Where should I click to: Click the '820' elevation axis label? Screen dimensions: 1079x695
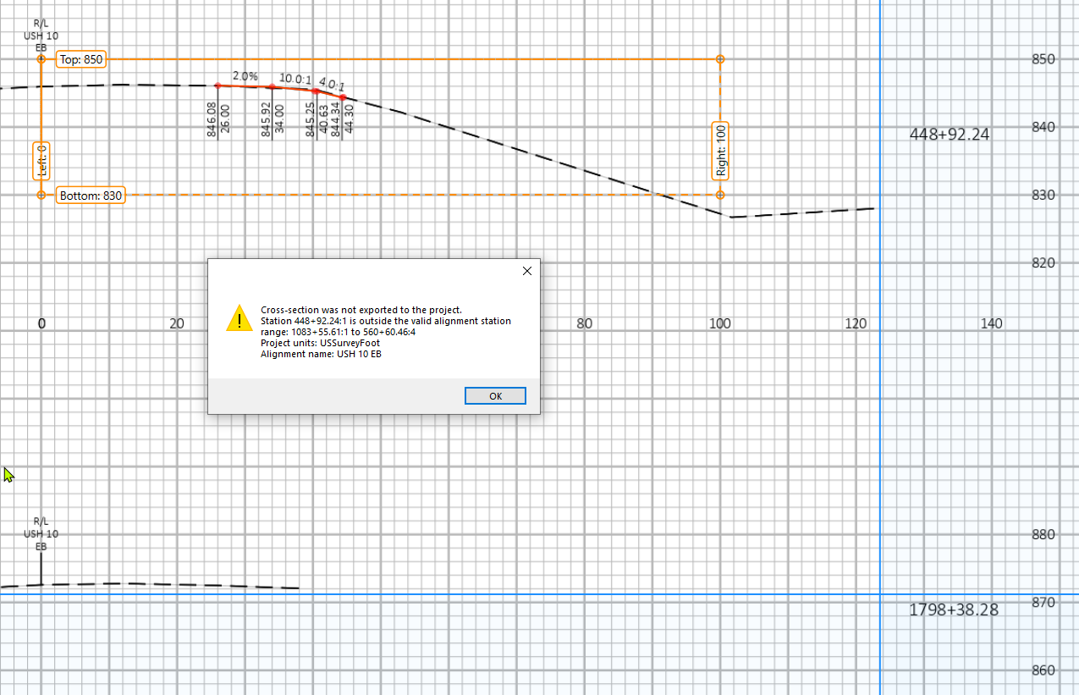1043,262
